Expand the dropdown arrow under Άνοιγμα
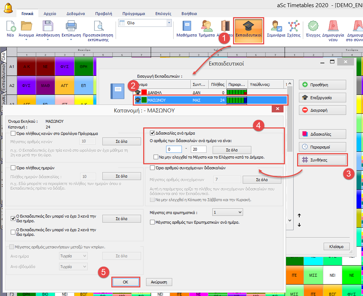The height and width of the screenshot is (296, 363). click(27, 49)
